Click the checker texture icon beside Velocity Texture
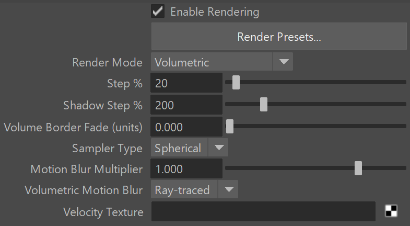This screenshot has height=226, width=410. (391, 211)
